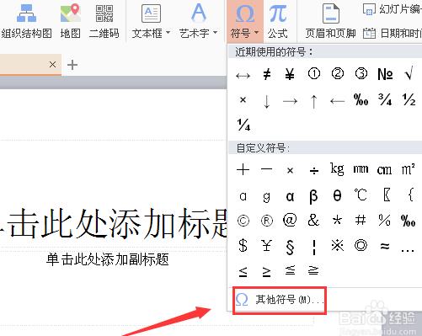Insert the ◎ double circle symbol
This screenshot has height=336, width=422.
point(361,245)
